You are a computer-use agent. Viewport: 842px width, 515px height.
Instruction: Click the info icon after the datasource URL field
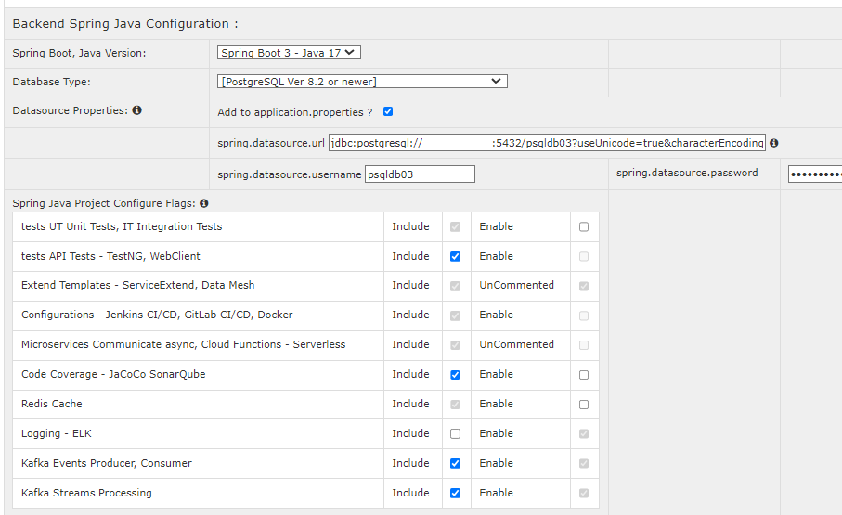[x=774, y=143]
